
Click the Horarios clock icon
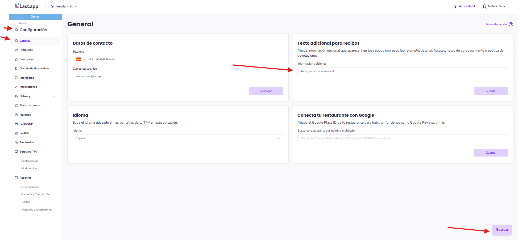pyautogui.click(x=16, y=115)
